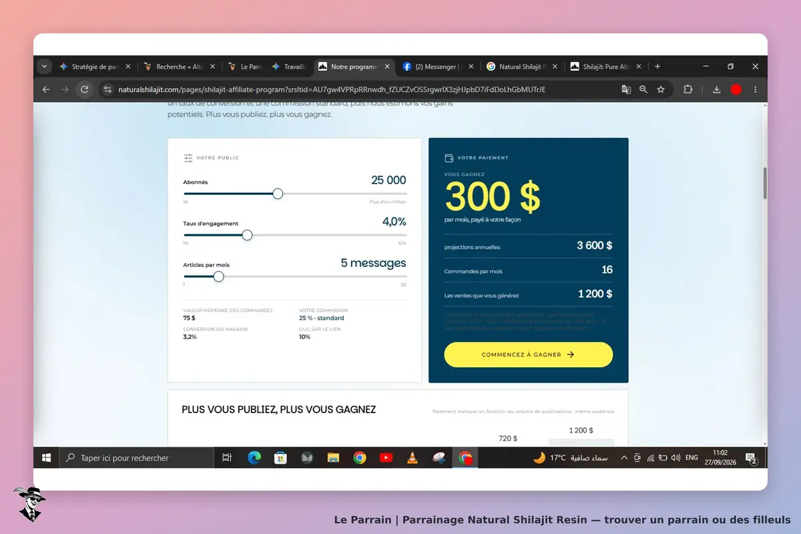Open the red profile avatar in Chrome

(736, 89)
